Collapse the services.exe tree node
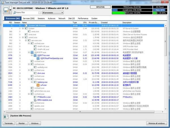The height and width of the screenshot is (128, 170). click(x=26, y=40)
